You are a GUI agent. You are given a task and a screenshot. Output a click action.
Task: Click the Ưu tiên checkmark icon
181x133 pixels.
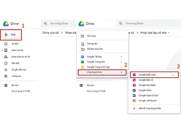6,44
